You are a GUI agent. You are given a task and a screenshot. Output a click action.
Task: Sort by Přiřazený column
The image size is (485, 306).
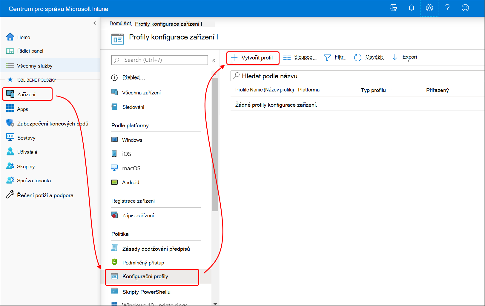pos(437,90)
